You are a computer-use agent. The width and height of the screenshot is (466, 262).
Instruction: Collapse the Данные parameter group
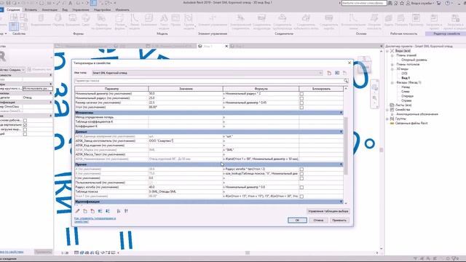point(341,132)
